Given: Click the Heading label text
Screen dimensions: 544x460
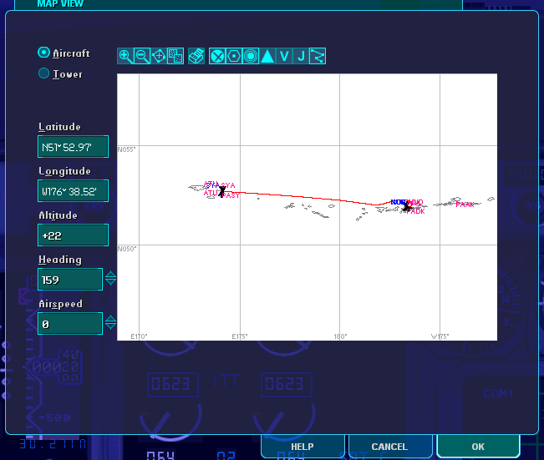Looking at the screenshot, I should (60, 260).
